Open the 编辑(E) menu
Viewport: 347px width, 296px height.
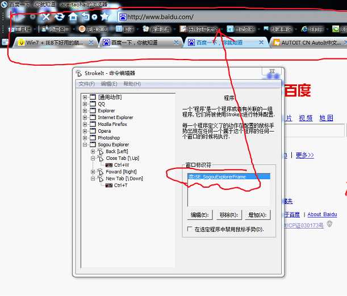(109, 84)
